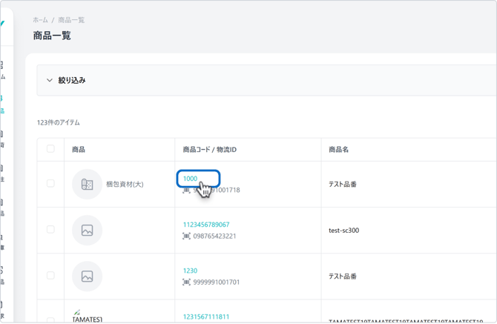497x324 pixels.
Task: Open product code 1231567111811 link
Action: point(206,317)
